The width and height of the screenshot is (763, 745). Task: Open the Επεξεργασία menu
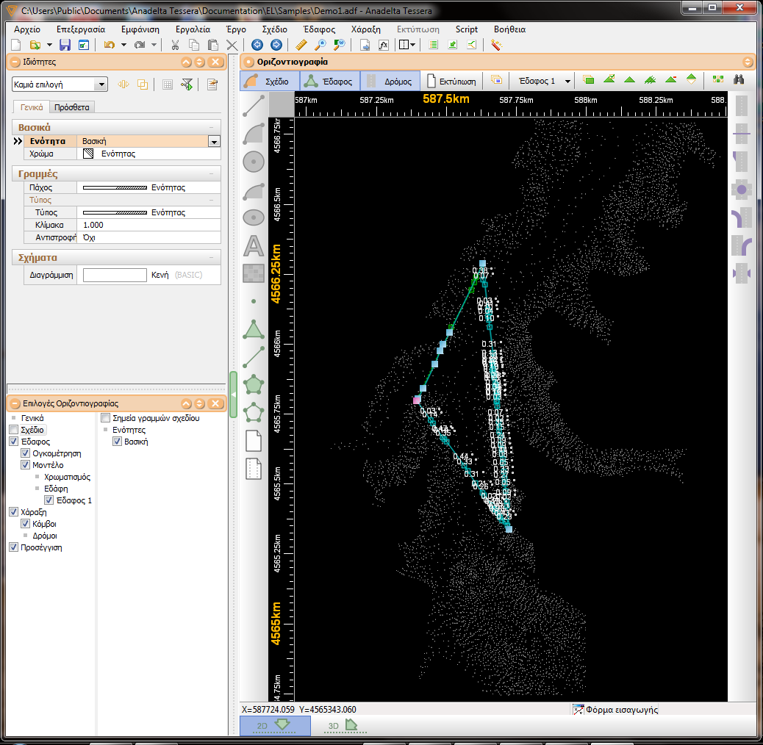[81, 29]
